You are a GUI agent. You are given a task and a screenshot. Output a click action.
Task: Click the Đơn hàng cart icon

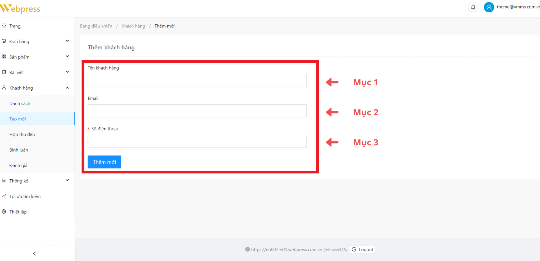[x=4, y=41]
